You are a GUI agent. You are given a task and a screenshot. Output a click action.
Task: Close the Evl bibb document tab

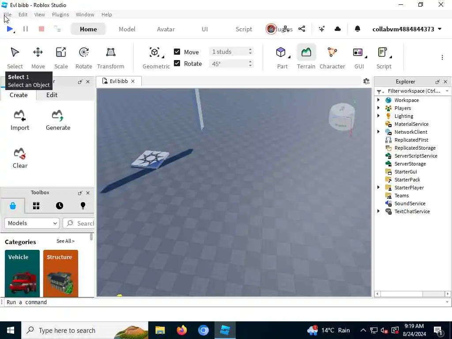tap(132, 81)
